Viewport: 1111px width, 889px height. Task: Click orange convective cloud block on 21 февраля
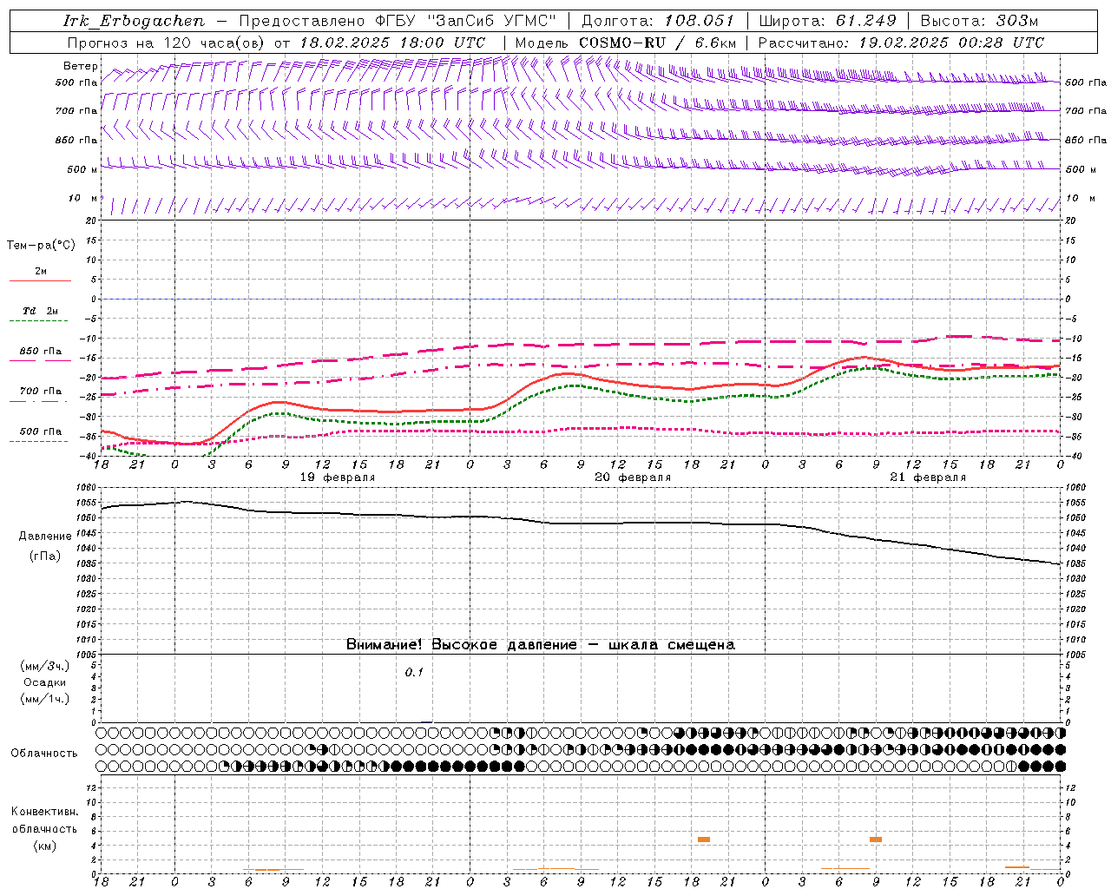tap(876, 840)
